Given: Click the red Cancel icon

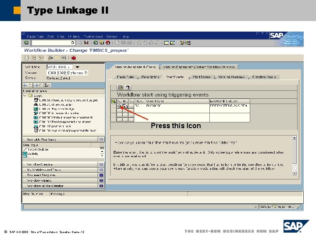Looking at the screenshot, I should pyautogui.click(x=108, y=43).
